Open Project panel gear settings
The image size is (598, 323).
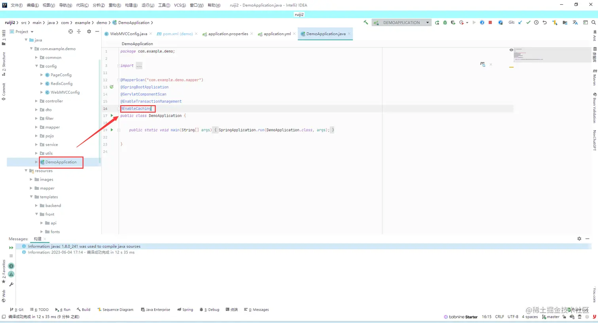tap(89, 32)
